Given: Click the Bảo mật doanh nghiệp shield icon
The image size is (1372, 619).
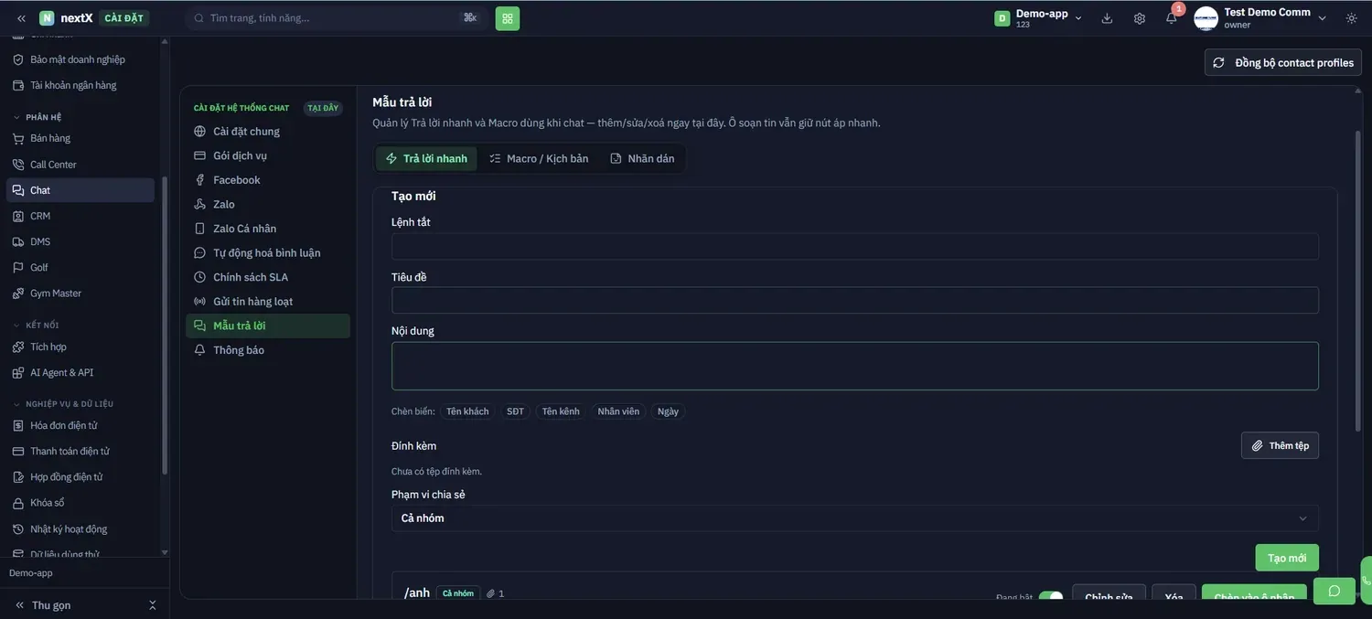Looking at the screenshot, I should pos(18,59).
